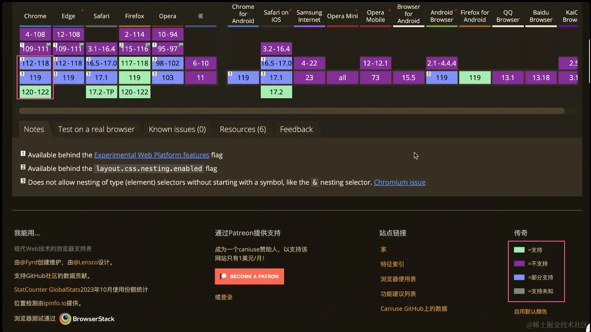Select the Safari 3.1-16.4 version cell
The width and height of the screenshot is (591, 332).
[x=101, y=49]
